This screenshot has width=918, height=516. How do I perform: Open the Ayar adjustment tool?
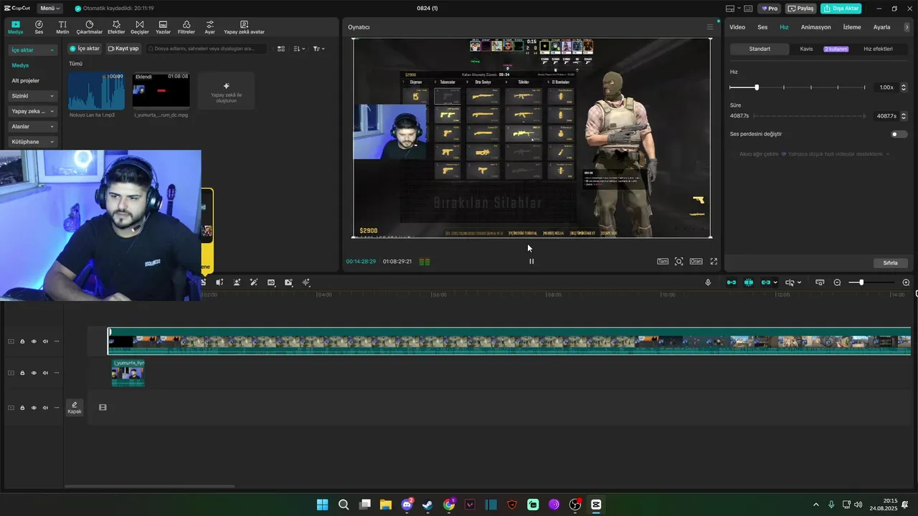(209, 27)
